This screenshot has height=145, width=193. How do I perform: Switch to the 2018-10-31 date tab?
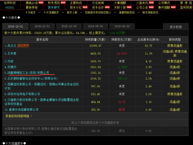pos(42,26)
